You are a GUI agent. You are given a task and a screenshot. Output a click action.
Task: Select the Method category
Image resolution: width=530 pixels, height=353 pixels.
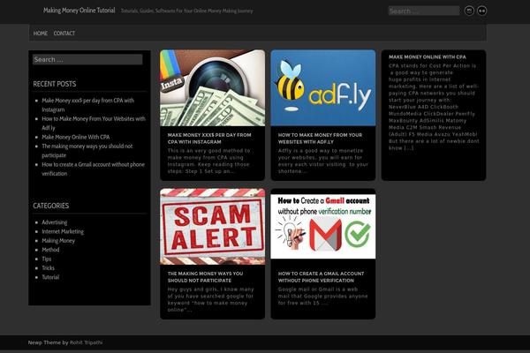50,250
